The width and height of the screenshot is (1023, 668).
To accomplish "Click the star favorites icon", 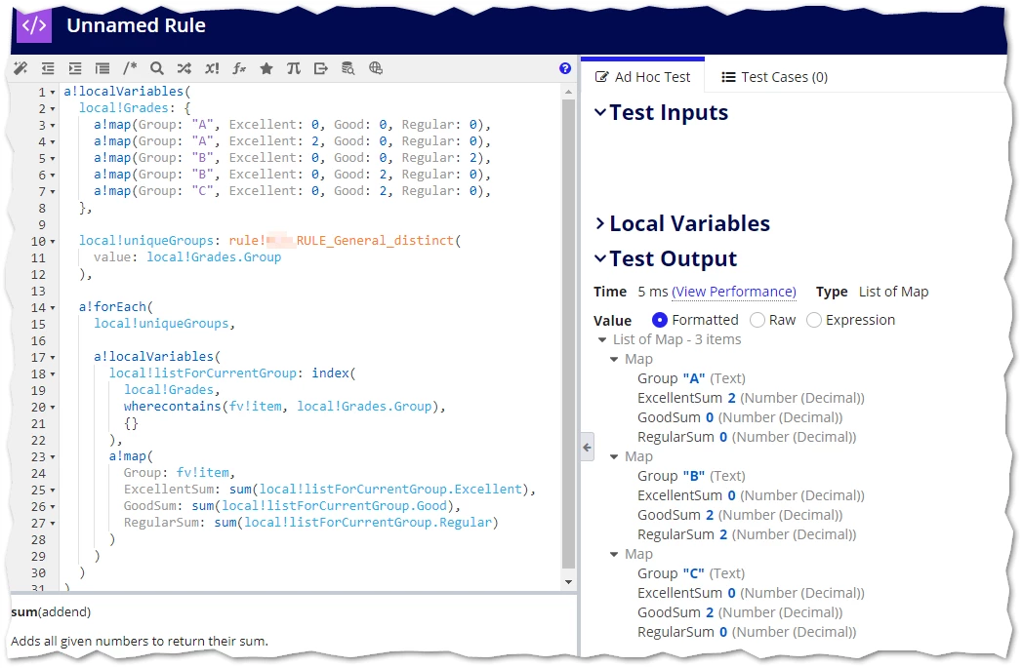I will 266,68.
